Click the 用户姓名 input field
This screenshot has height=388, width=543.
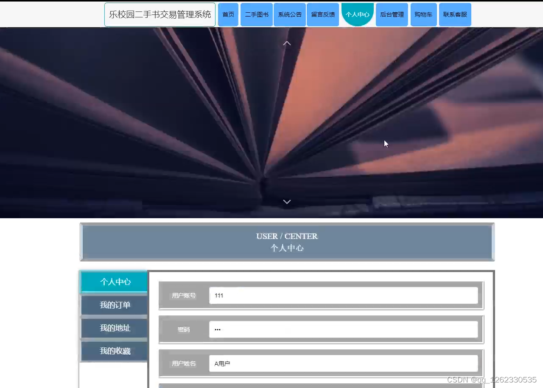pyautogui.click(x=344, y=363)
